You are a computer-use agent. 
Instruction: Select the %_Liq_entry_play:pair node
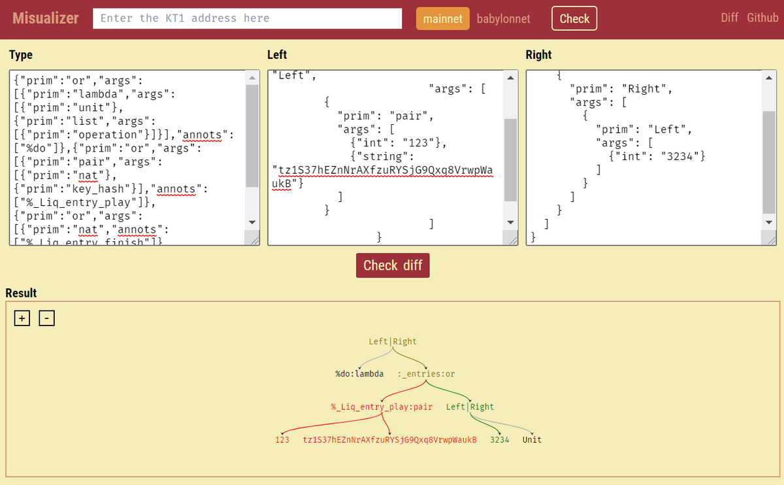382,406
